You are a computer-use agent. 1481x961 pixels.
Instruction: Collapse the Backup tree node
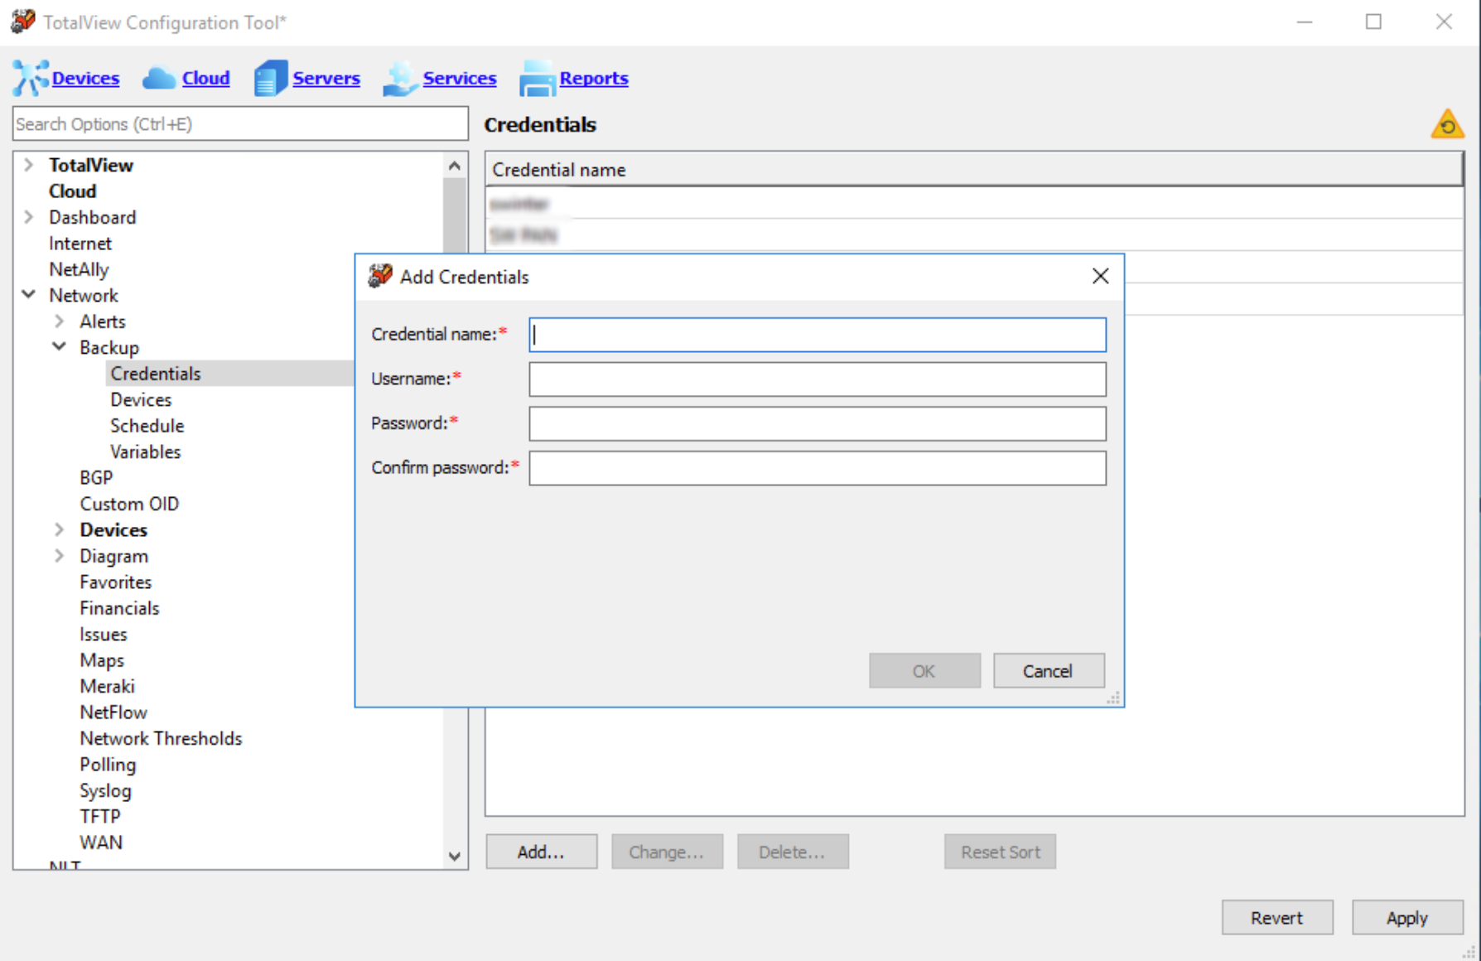(x=60, y=346)
